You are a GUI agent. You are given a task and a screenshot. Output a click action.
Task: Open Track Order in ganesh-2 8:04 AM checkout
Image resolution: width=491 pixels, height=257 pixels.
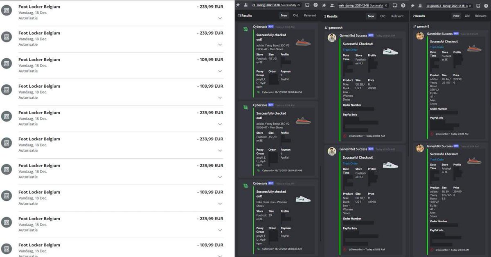[x=437, y=160]
